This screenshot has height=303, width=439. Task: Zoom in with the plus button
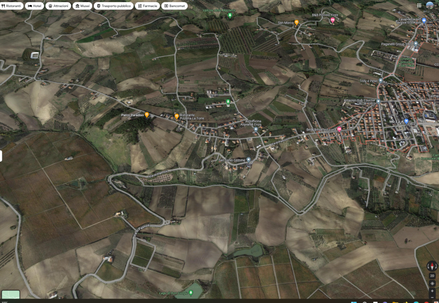click(432, 290)
